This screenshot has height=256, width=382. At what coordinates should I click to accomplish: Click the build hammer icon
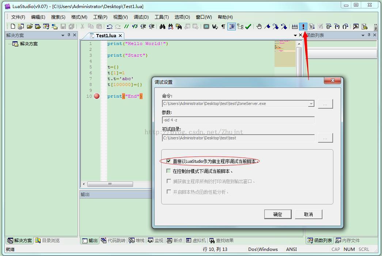click(x=356, y=26)
